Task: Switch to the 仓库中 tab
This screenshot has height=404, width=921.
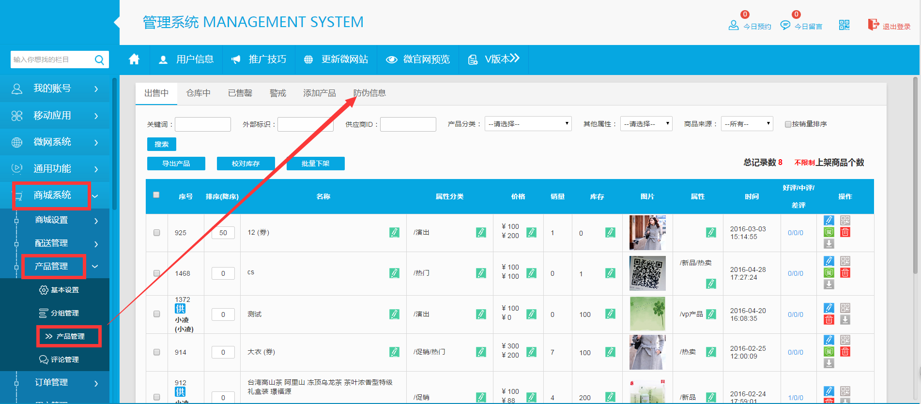Action: click(198, 93)
